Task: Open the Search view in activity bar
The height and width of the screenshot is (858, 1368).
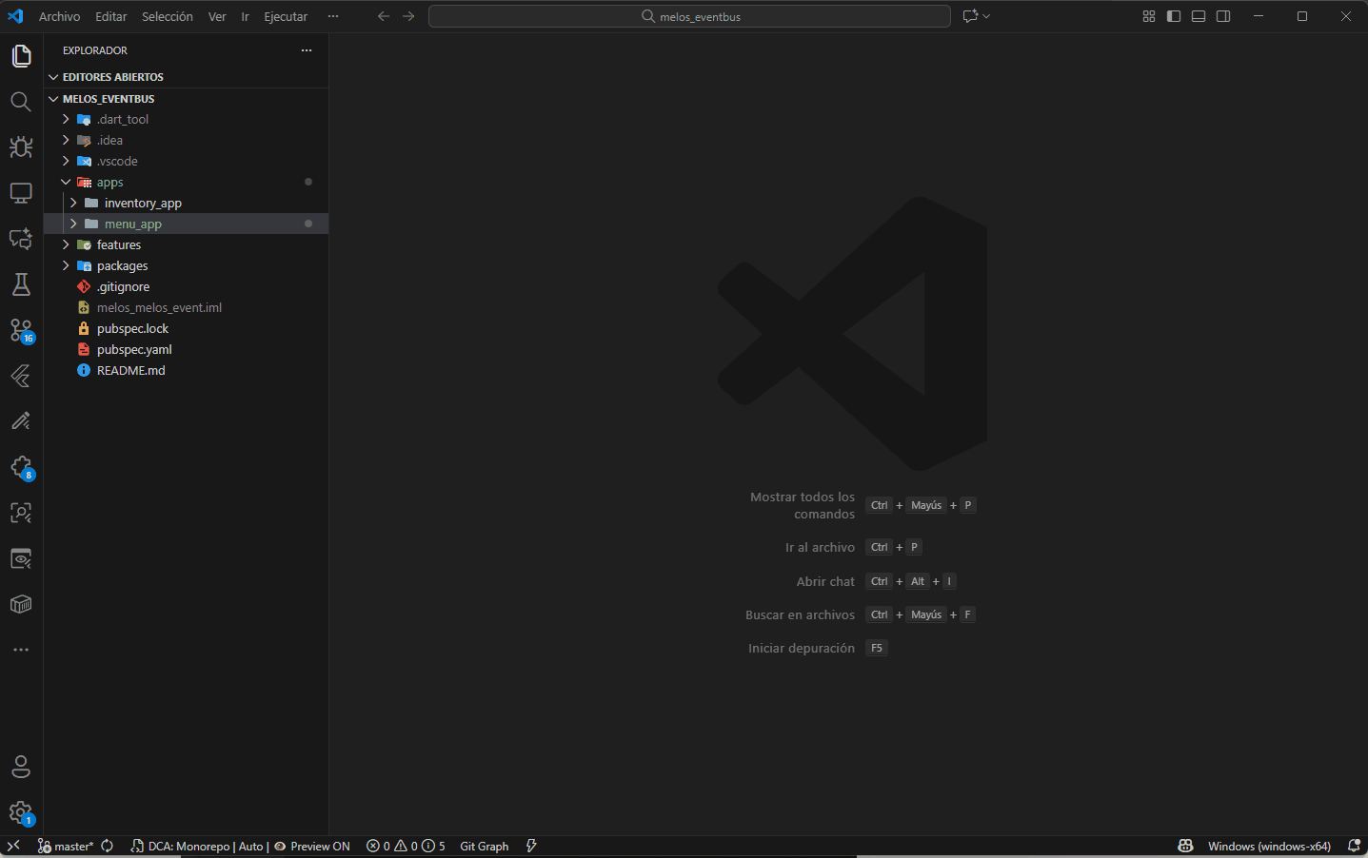Action: point(21,102)
